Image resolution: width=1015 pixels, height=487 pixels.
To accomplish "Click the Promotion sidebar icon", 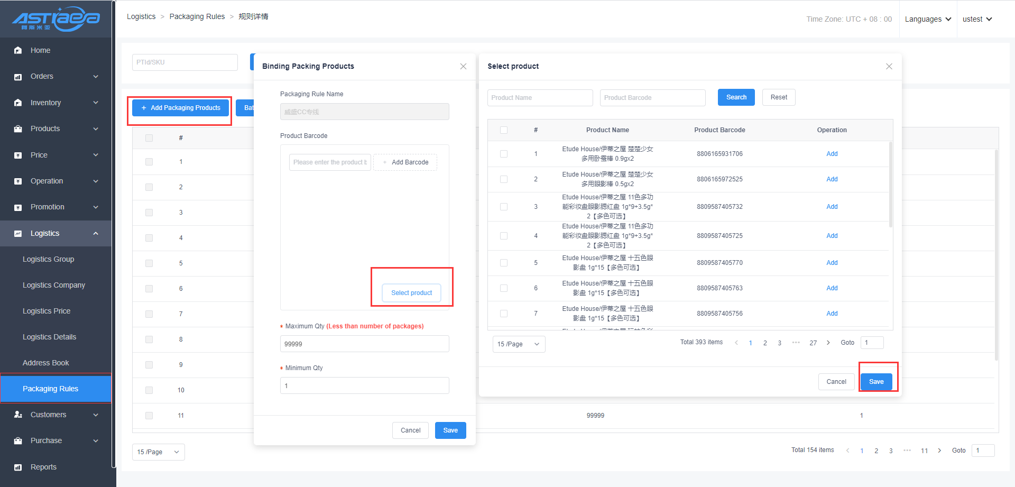I will [x=18, y=207].
